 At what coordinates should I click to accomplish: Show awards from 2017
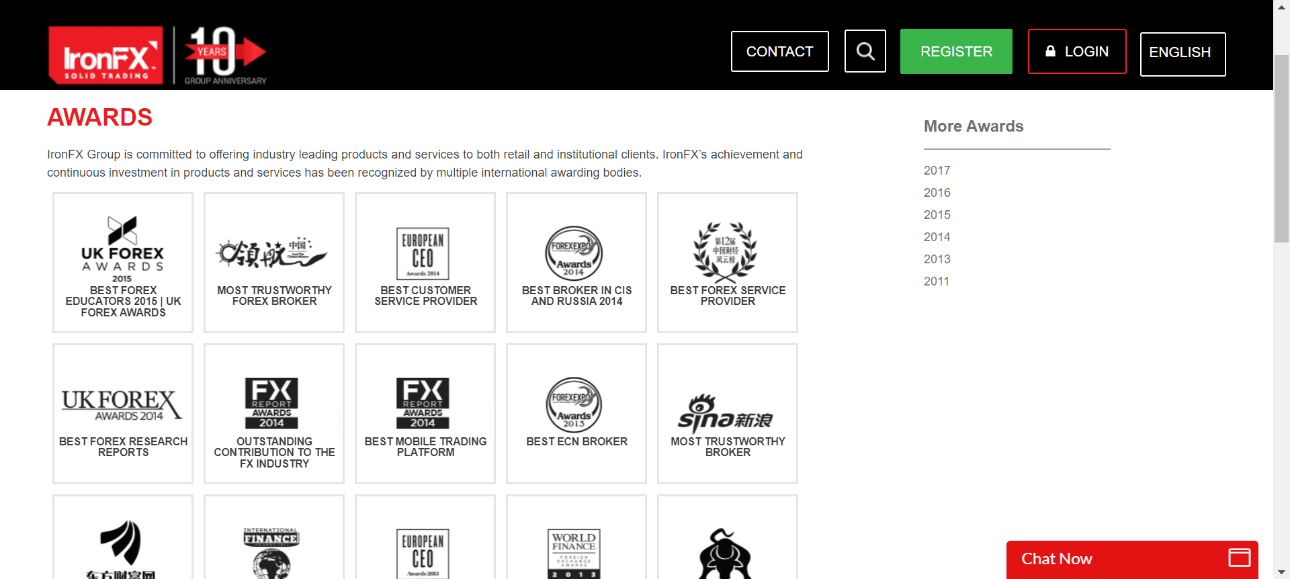(937, 171)
